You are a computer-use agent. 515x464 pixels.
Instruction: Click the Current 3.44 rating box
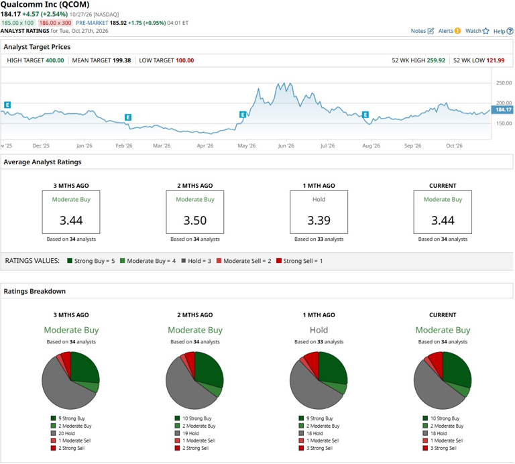click(443, 212)
